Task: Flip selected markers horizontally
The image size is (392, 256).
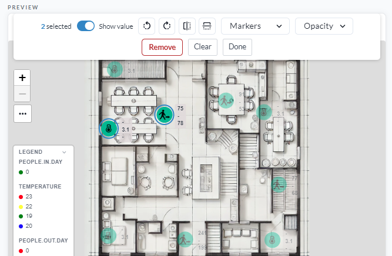Action: [x=187, y=26]
